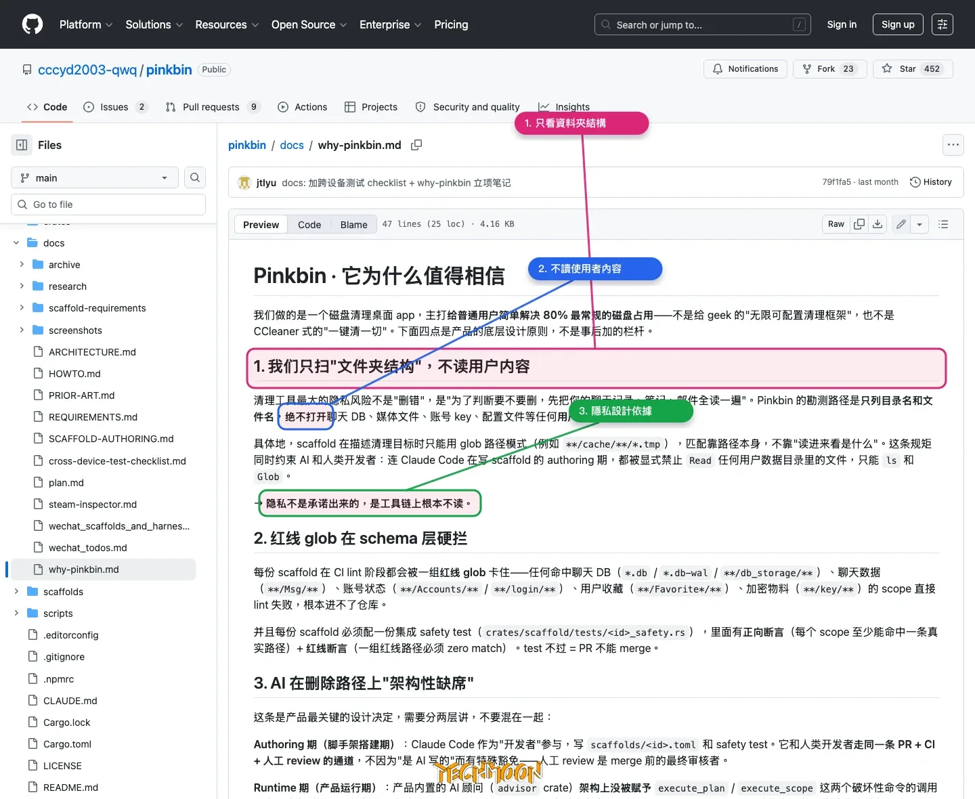Go to docs breadcrumb link
975x799 pixels.
(x=292, y=145)
